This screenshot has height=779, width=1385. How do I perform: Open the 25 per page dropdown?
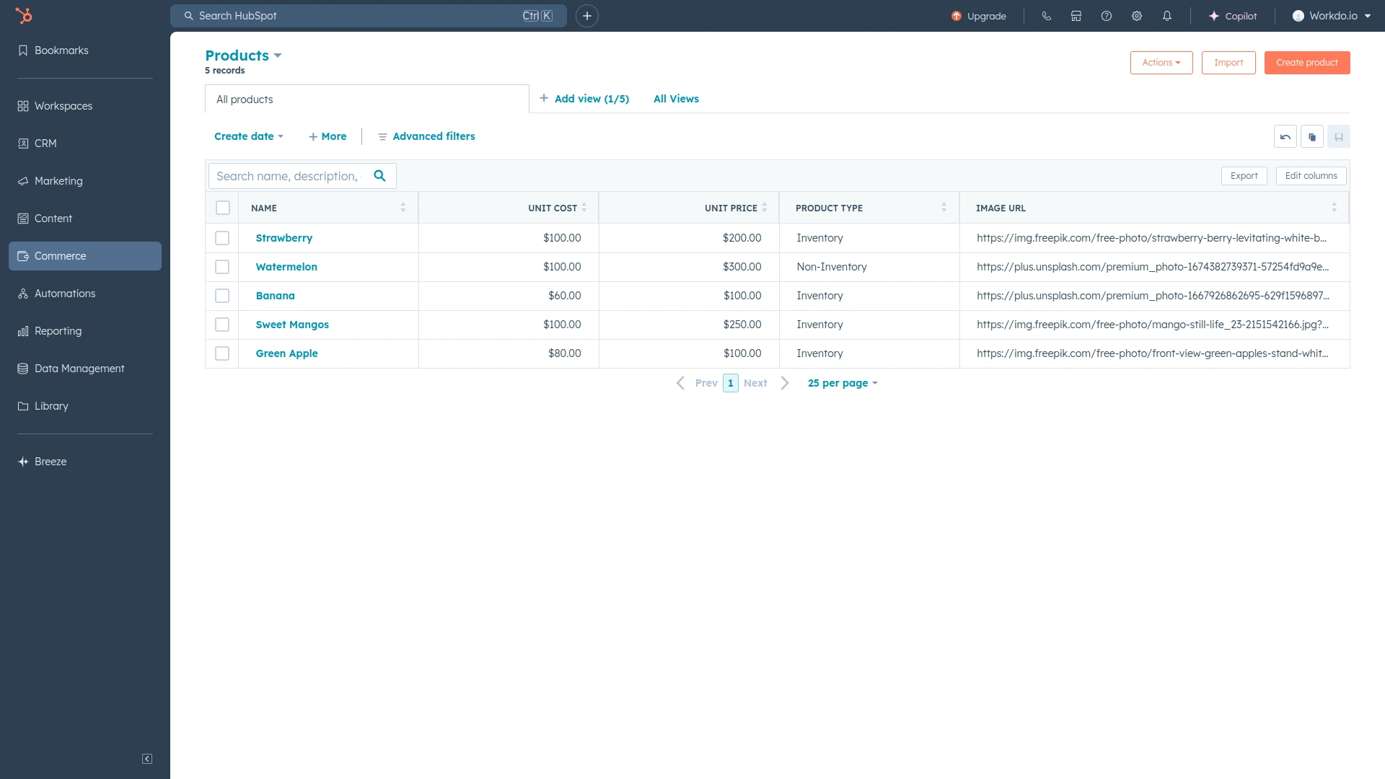pos(842,383)
